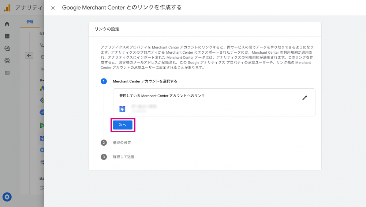366x207 pixels.
Task: Click the Google Ads icon in admin list
Action: tap(42, 88)
